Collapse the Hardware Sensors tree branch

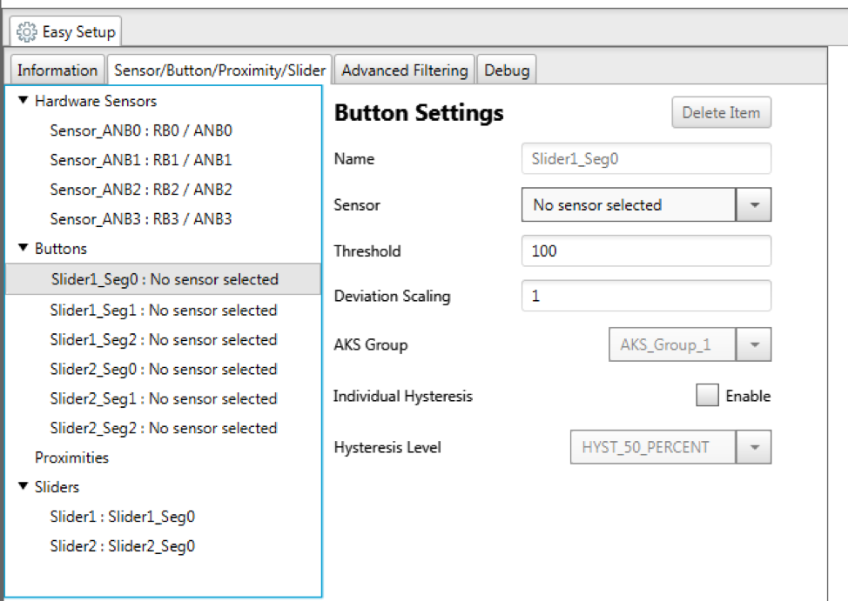[x=22, y=101]
